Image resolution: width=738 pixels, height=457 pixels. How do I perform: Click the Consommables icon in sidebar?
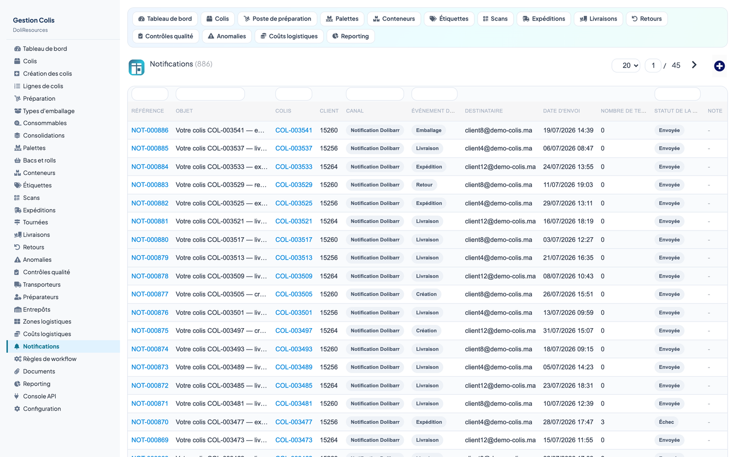click(17, 123)
